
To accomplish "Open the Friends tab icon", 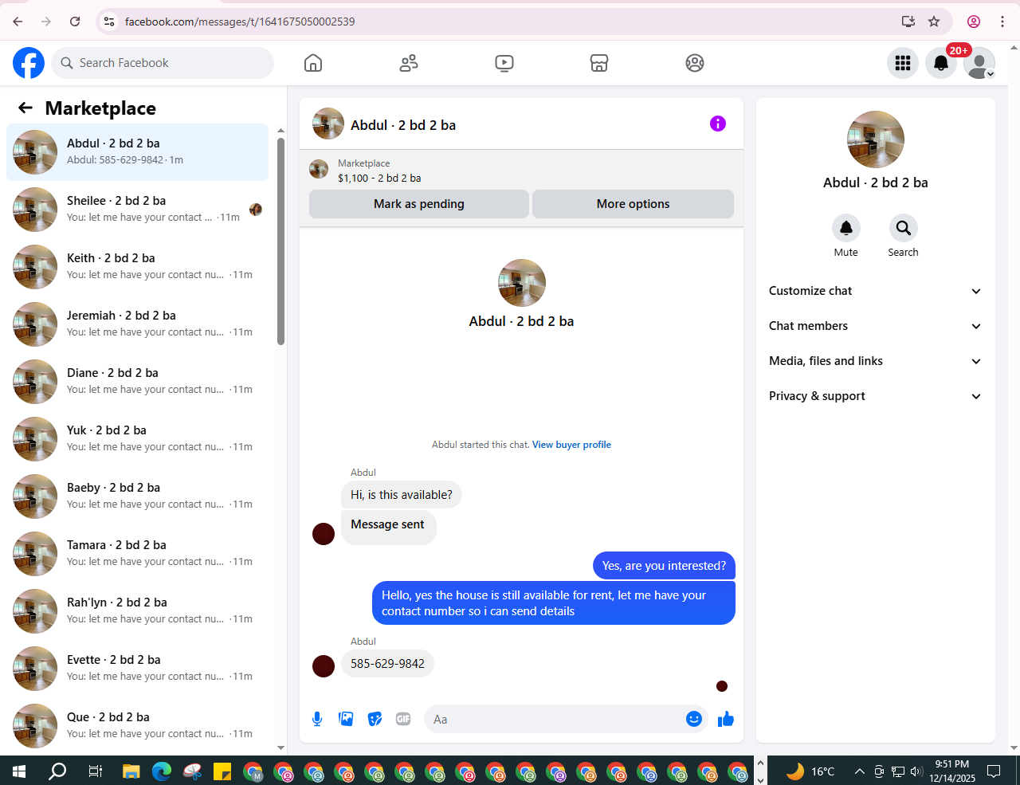I will (x=409, y=63).
